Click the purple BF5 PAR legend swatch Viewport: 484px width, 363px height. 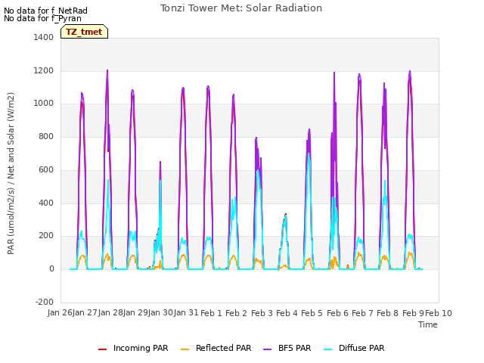pos(267,349)
